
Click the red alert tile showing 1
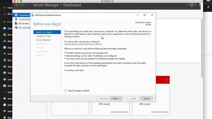(163, 80)
